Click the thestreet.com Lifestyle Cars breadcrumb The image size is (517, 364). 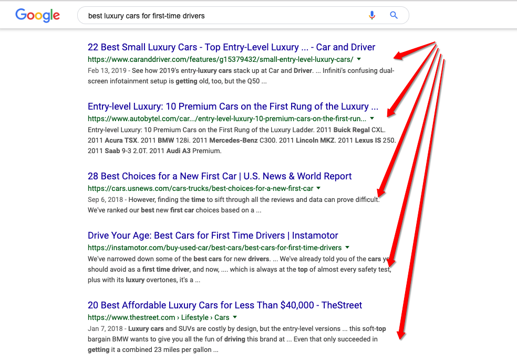[158, 317]
